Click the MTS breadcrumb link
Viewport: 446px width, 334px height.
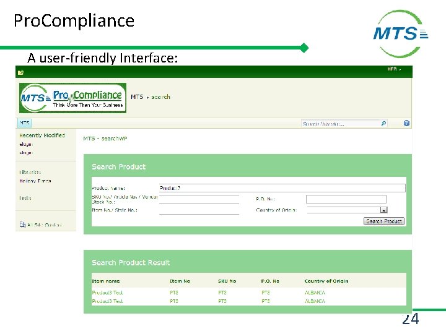point(137,97)
